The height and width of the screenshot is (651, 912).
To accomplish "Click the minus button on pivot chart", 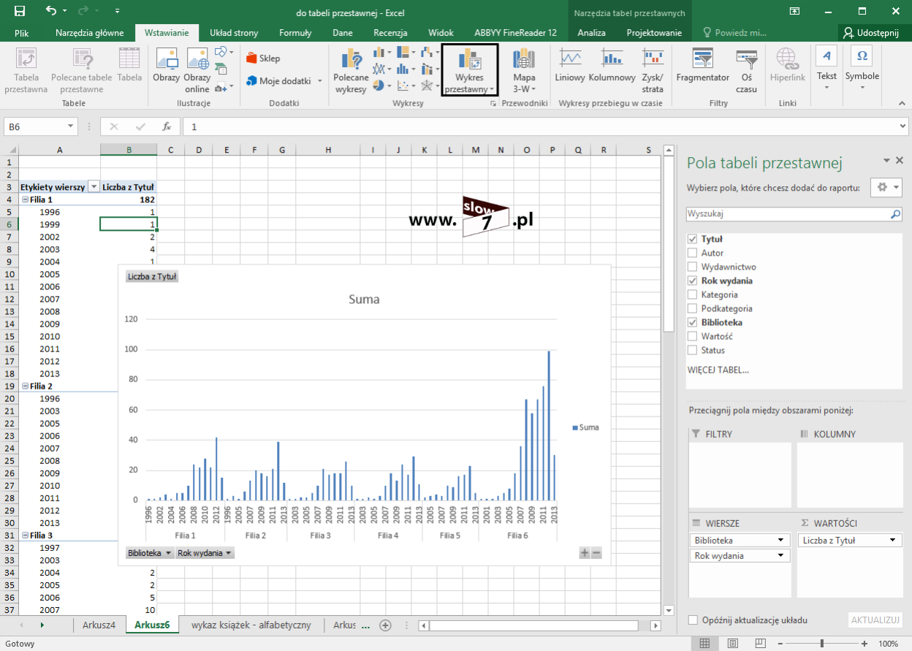I will tap(596, 553).
